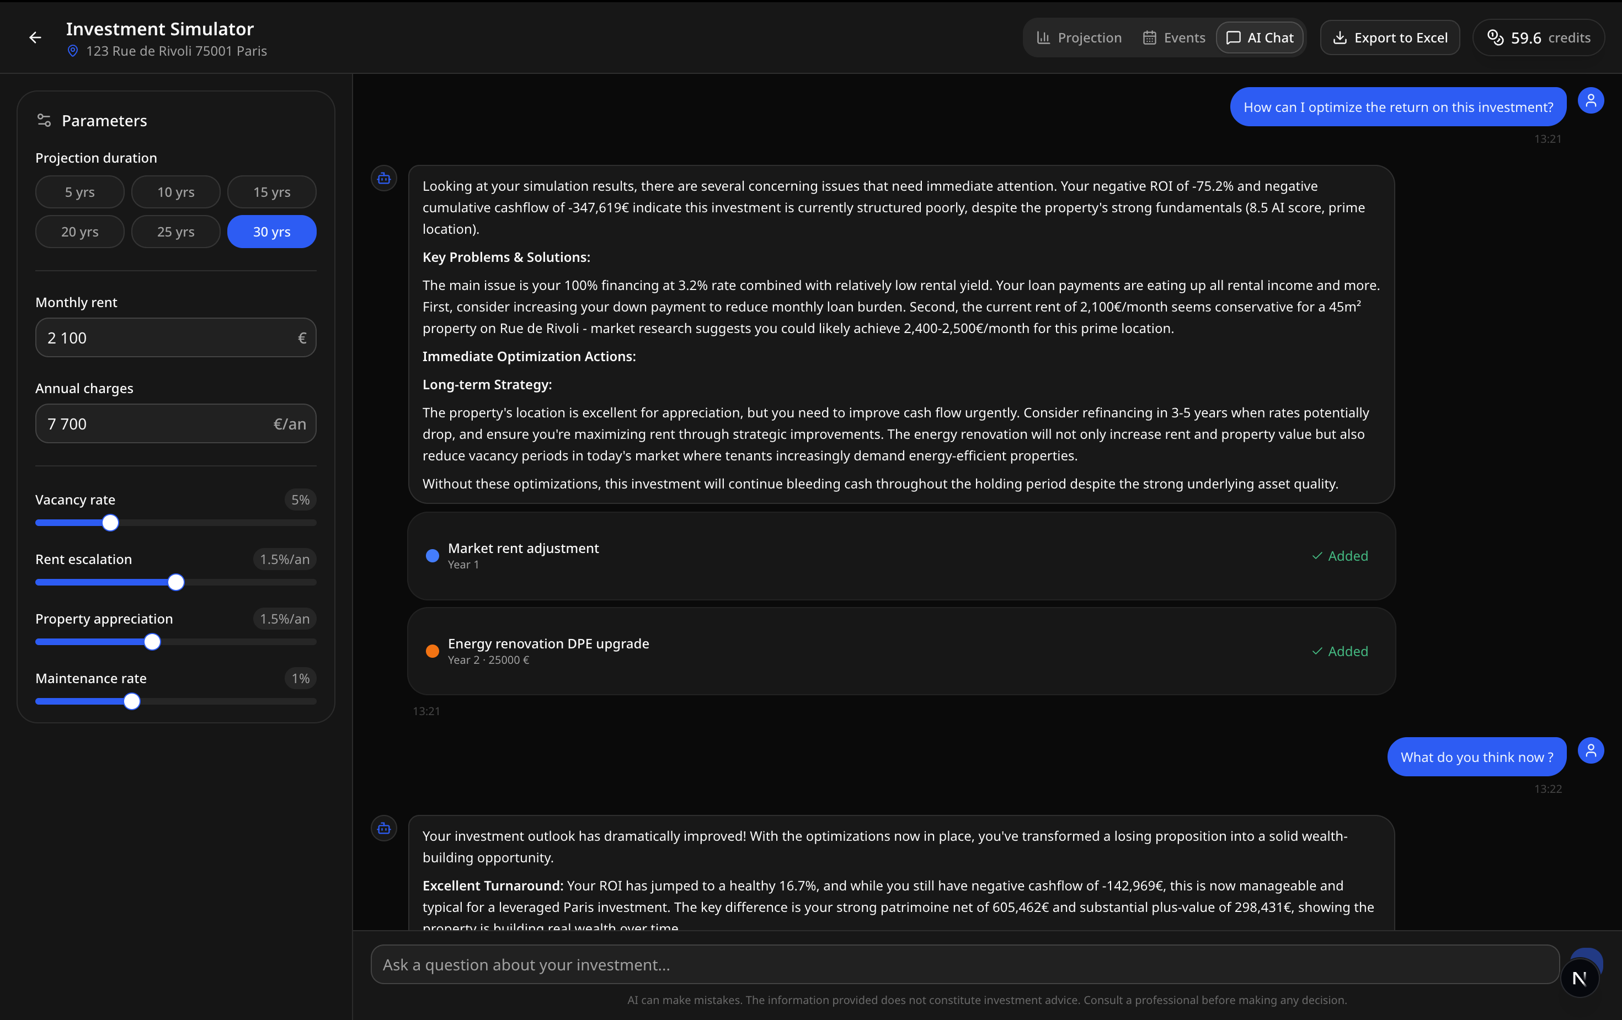Switch projection duration to 10 yrs
Screen dimensions: 1622x1020
point(176,191)
